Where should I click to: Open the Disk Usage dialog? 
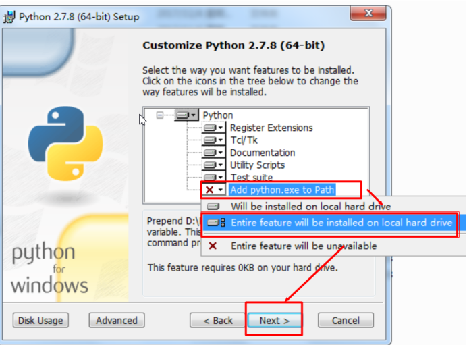(x=40, y=320)
